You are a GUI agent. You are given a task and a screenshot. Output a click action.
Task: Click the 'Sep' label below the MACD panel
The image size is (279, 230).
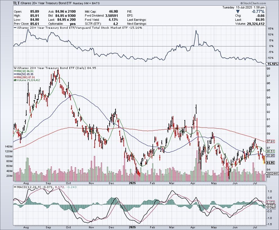(x=48, y=227)
